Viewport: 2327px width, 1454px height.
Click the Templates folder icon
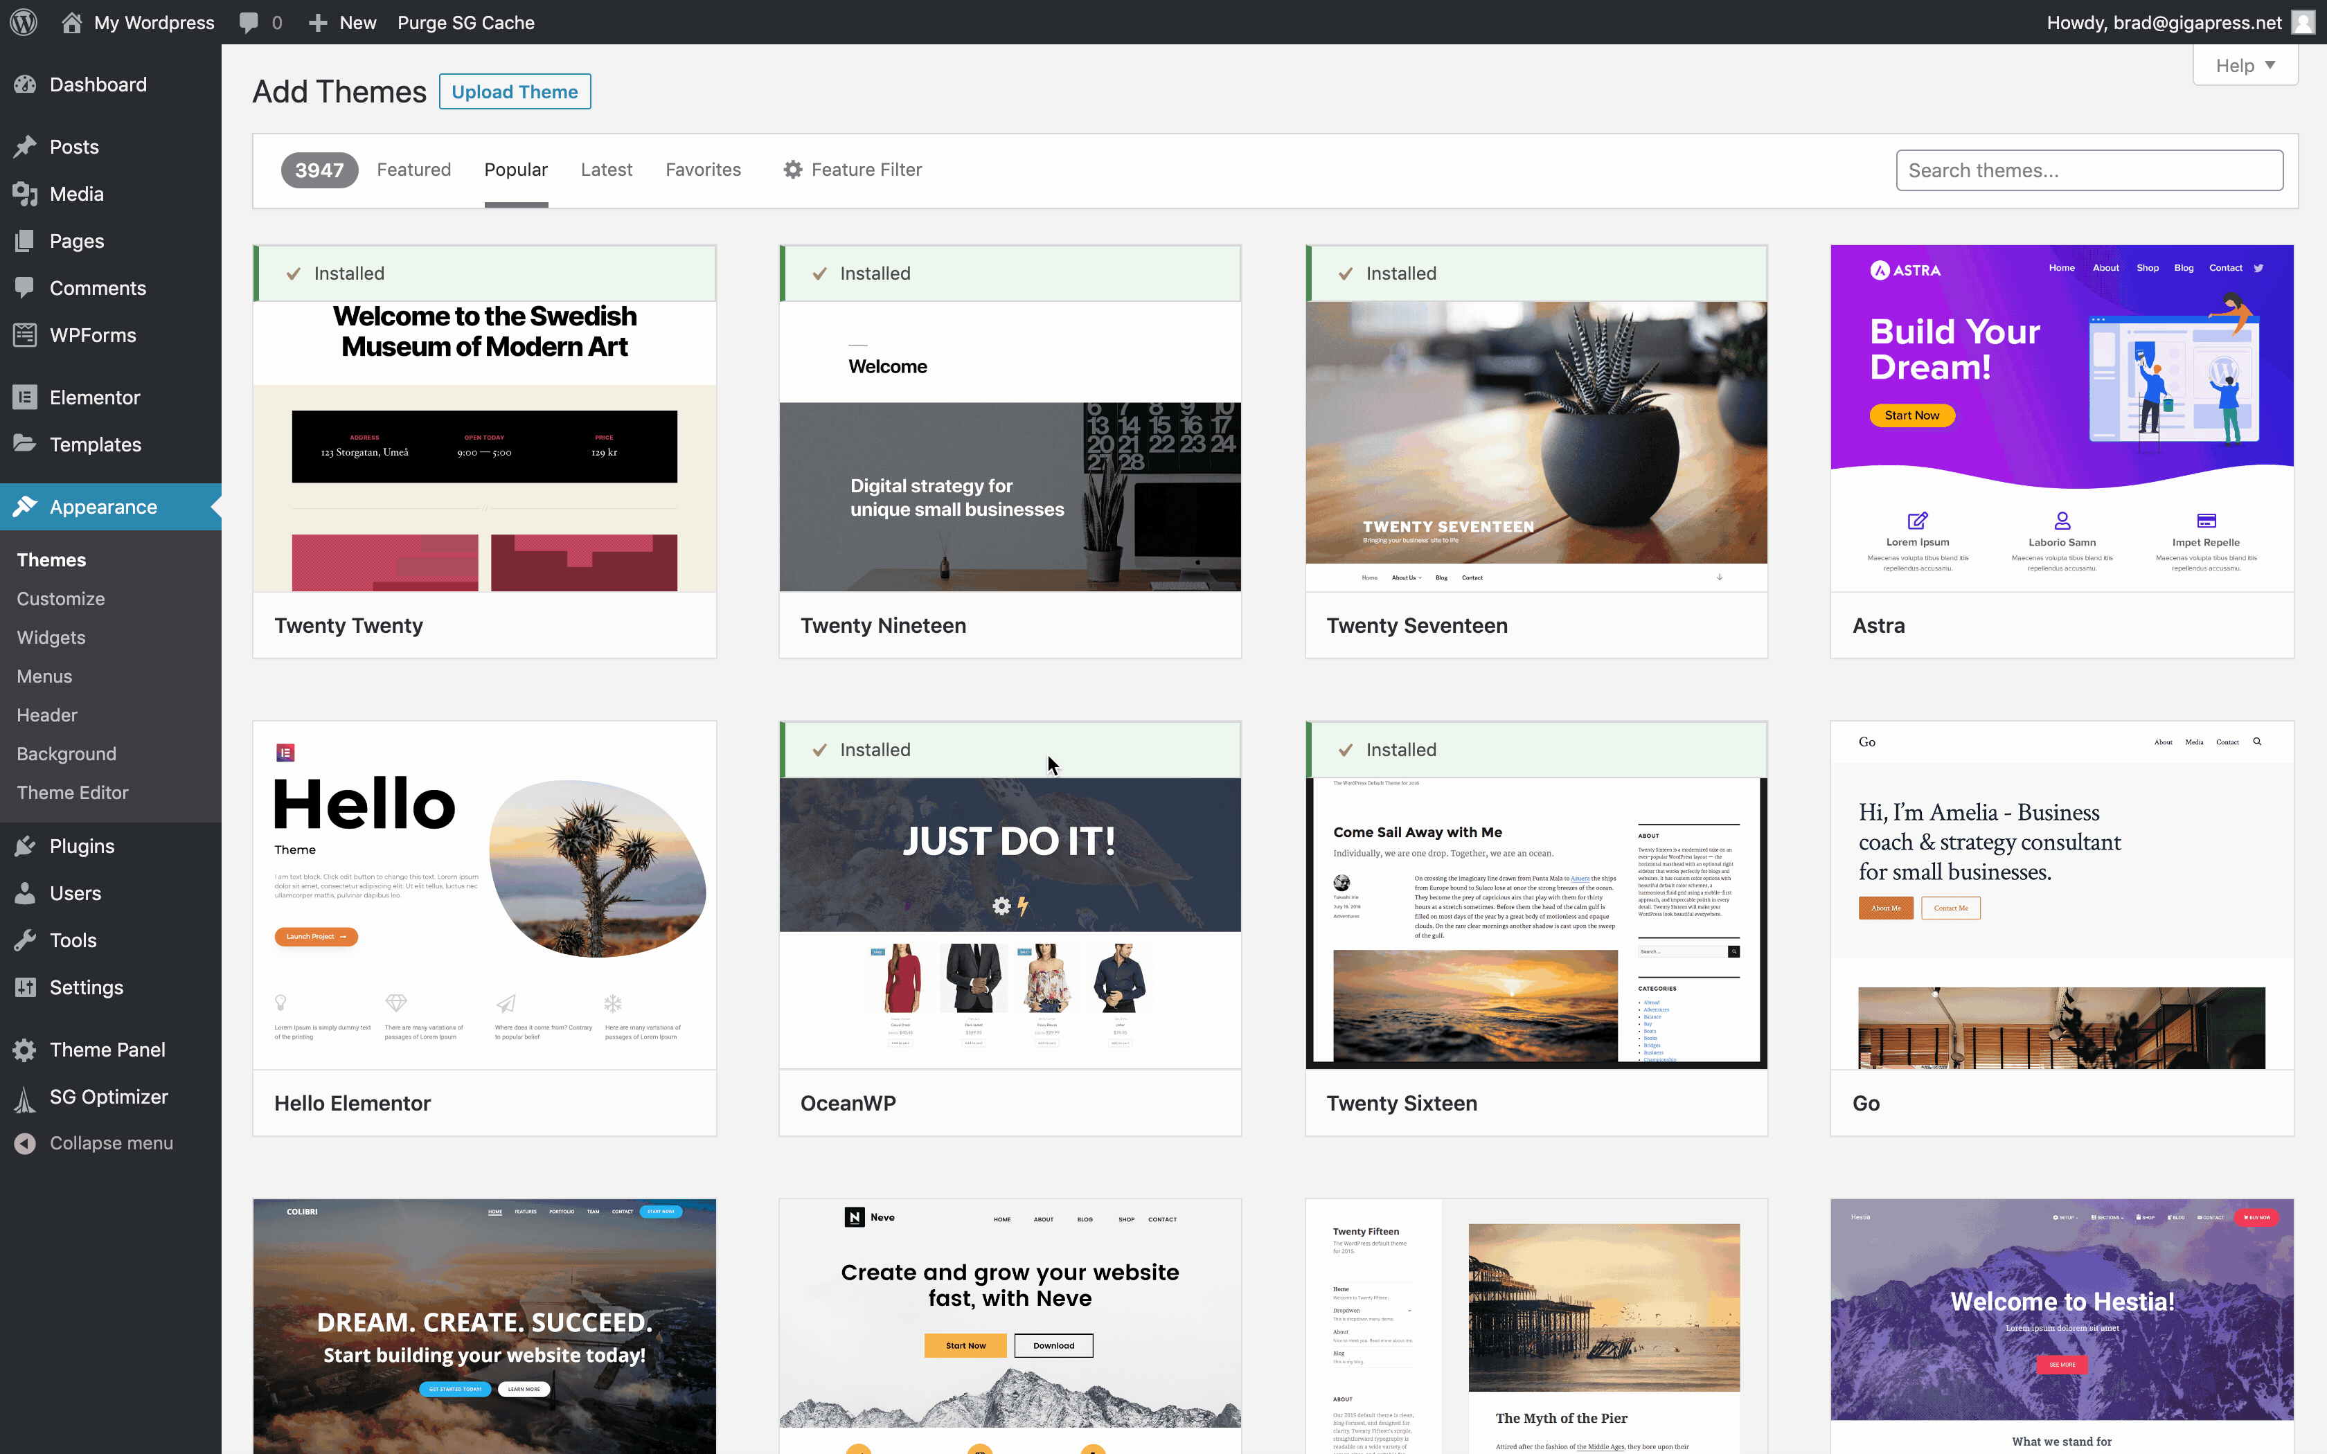coord(25,445)
